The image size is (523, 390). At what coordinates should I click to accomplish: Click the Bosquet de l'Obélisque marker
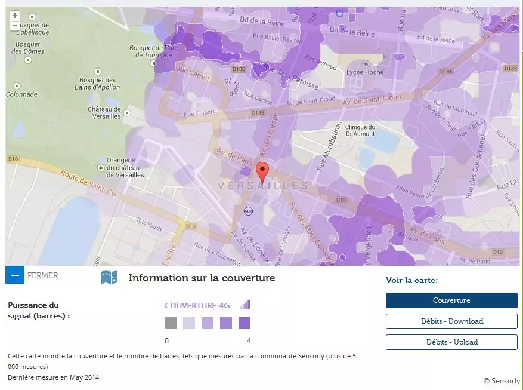click(x=32, y=16)
